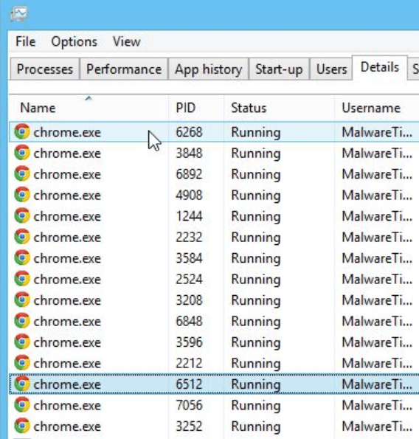Click PID value 3252
419x439 pixels.
click(x=189, y=426)
